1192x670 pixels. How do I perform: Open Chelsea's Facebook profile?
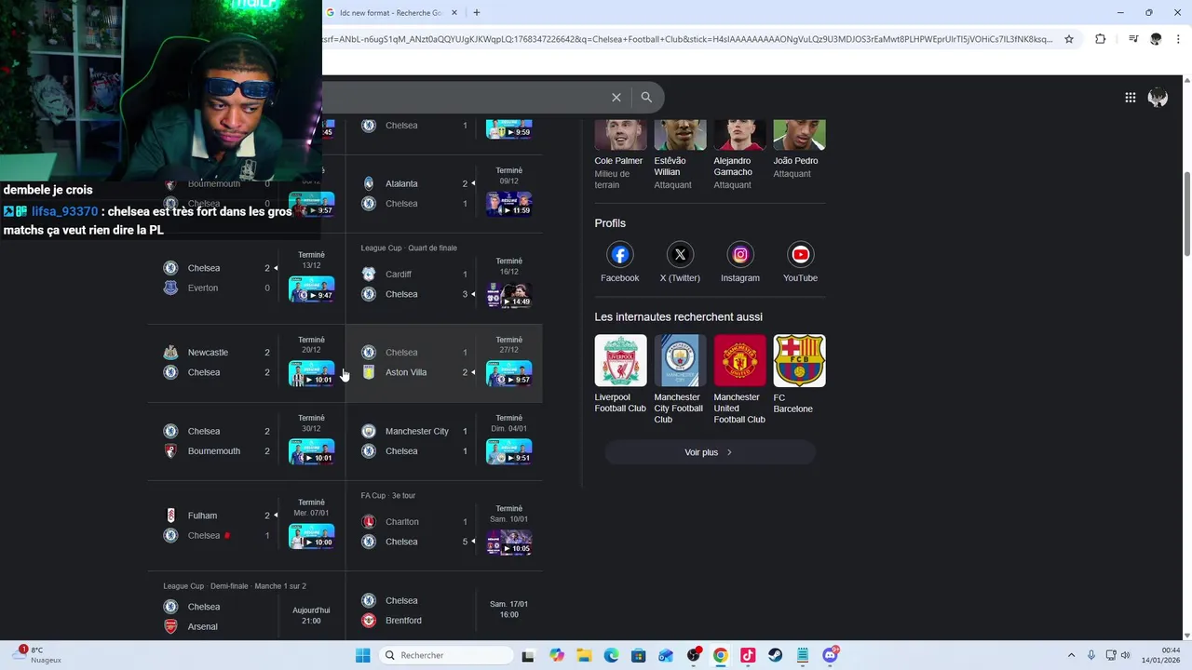coord(620,263)
